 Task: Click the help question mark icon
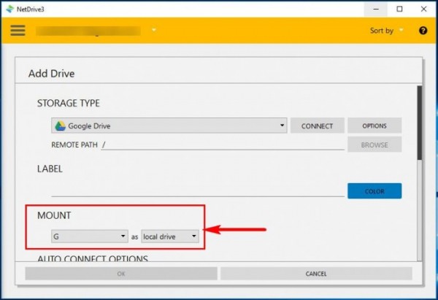tap(423, 31)
